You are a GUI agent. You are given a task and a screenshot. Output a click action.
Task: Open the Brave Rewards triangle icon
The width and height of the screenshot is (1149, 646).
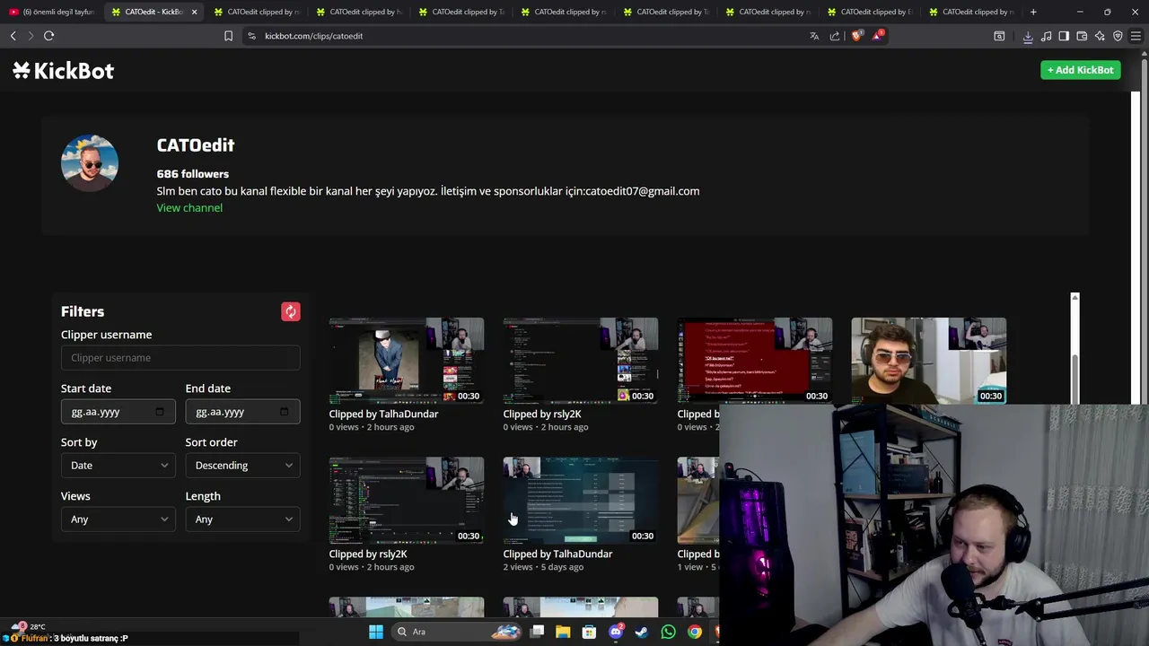(877, 36)
